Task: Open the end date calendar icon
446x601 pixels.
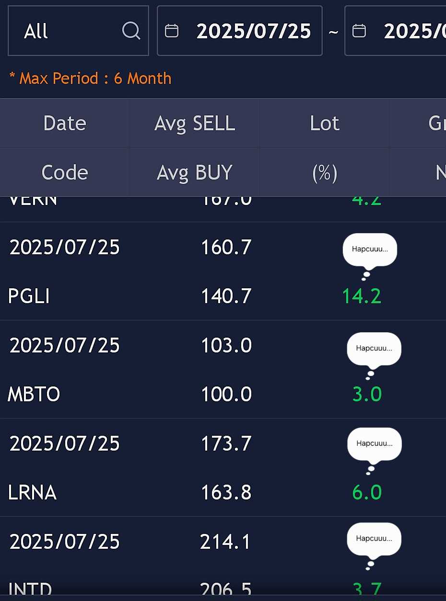Action: (359, 31)
